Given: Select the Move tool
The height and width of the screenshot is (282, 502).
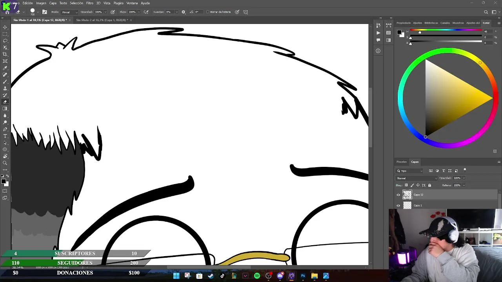Looking at the screenshot, I should (5, 27).
